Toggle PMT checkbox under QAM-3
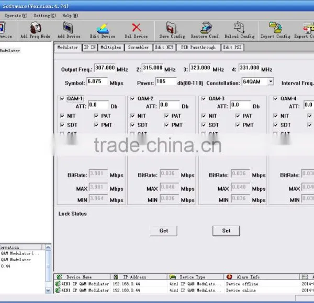Viewport: 314px width, 303px height. point(238,125)
